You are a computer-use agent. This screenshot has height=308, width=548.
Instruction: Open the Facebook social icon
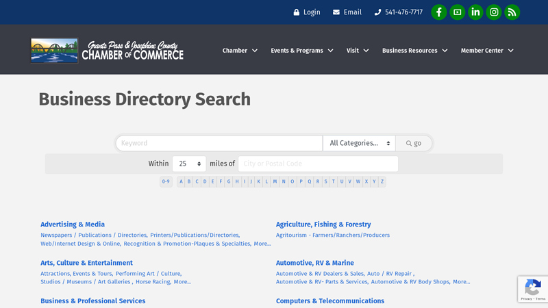point(438,12)
